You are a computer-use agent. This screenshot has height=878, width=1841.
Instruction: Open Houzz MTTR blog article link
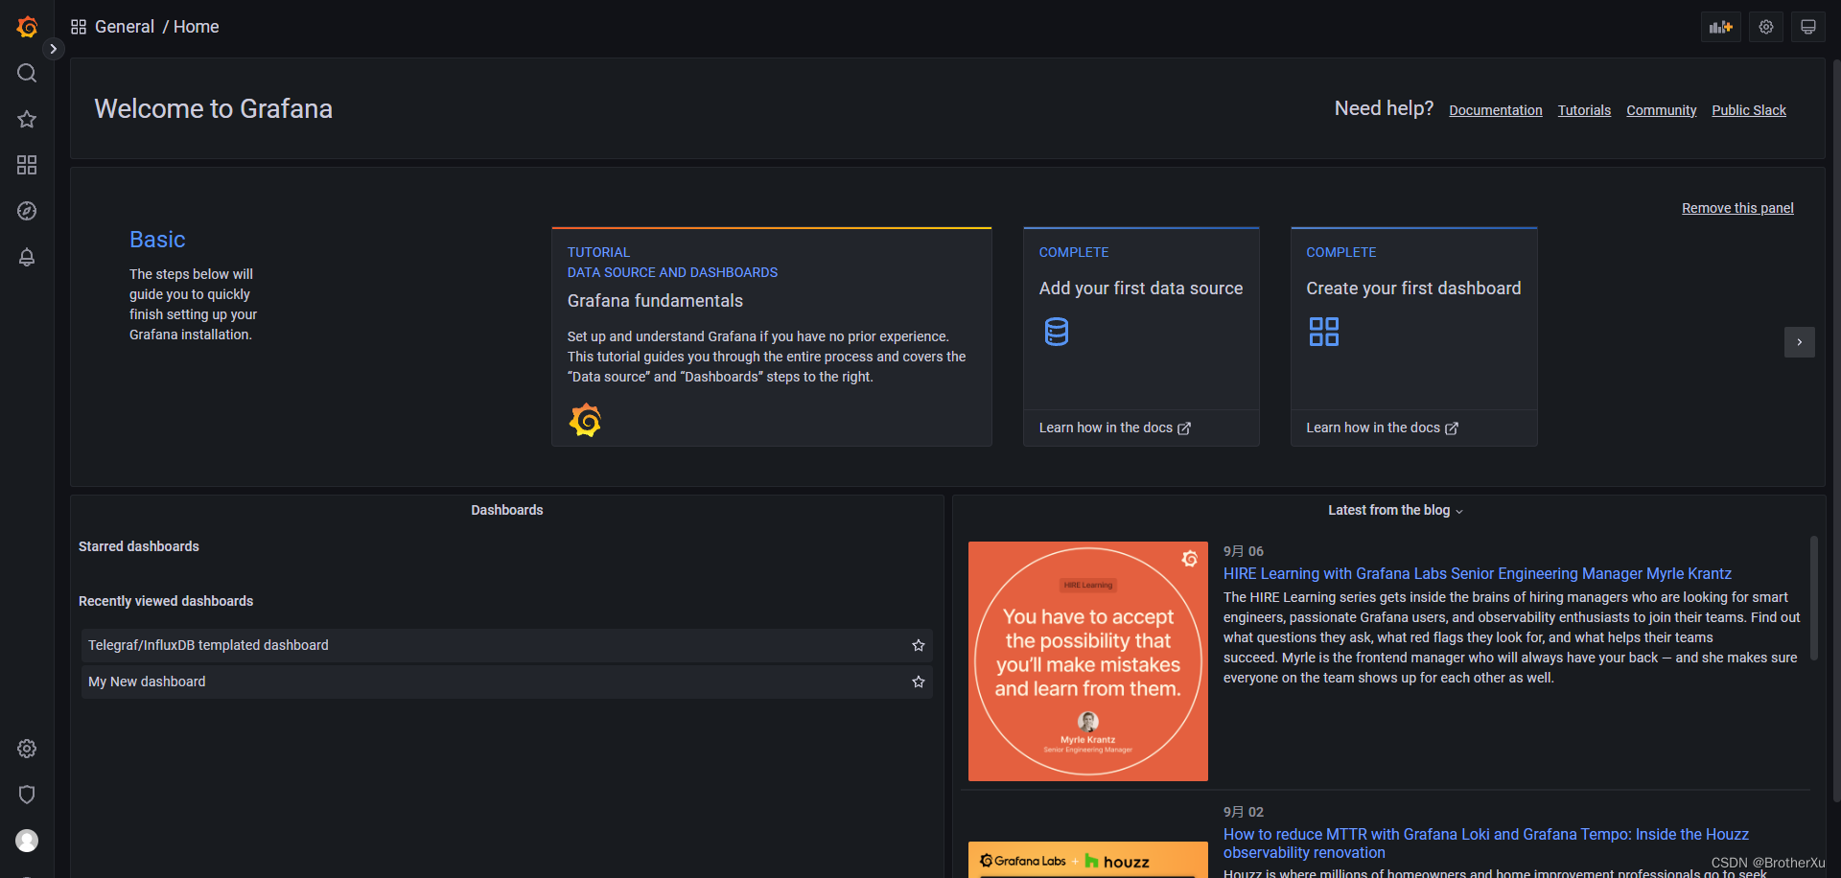point(1486,843)
